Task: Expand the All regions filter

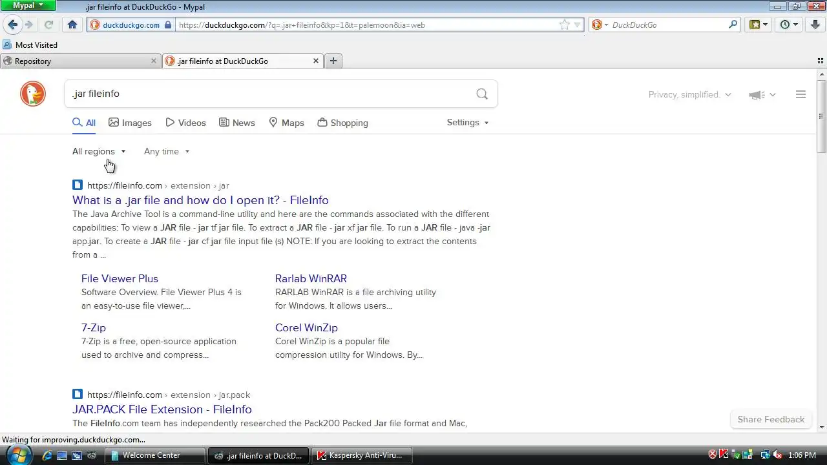Action: (x=99, y=151)
